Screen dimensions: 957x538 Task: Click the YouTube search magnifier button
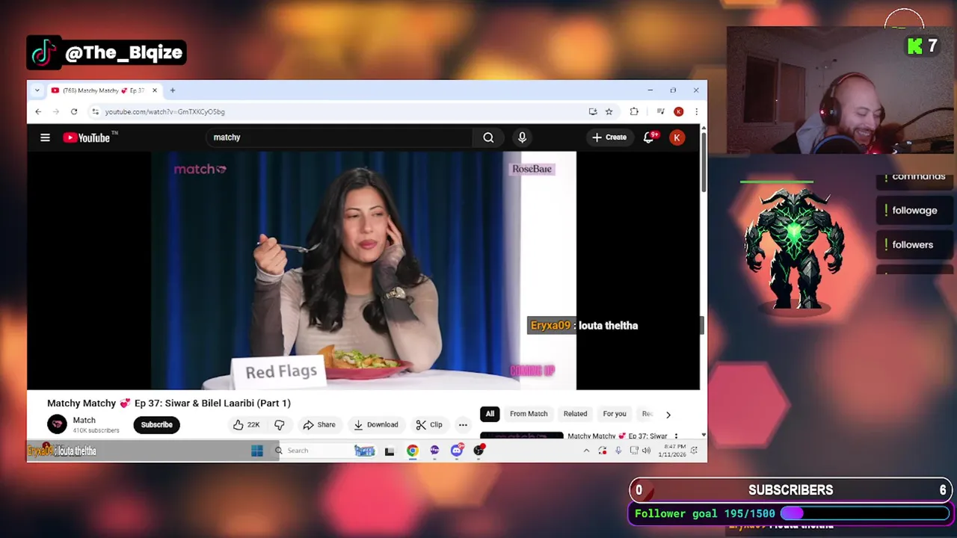(488, 137)
